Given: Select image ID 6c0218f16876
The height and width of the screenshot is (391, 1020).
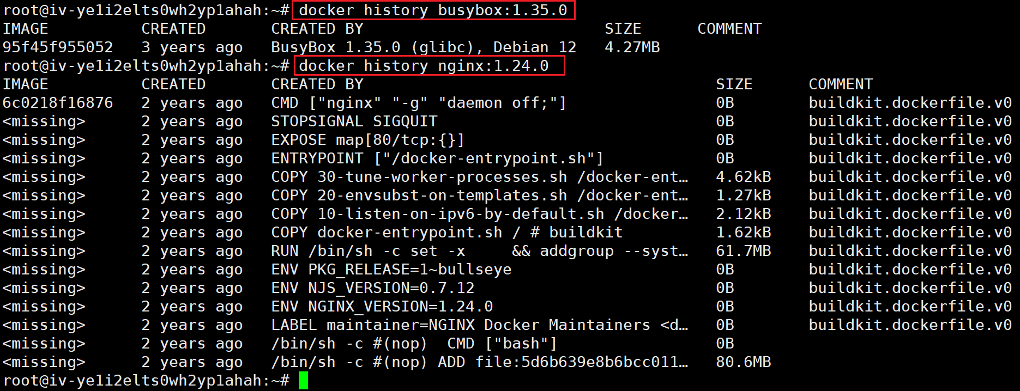Looking at the screenshot, I should [x=58, y=103].
